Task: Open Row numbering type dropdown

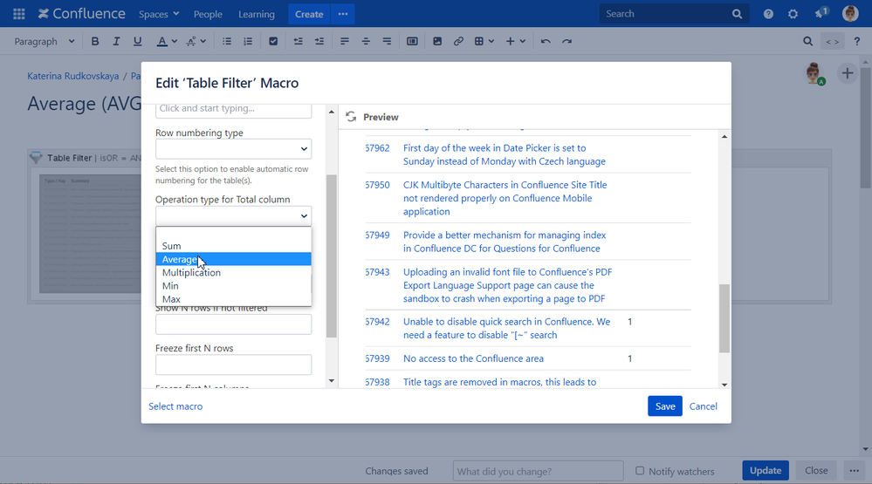Action: (234, 149)
